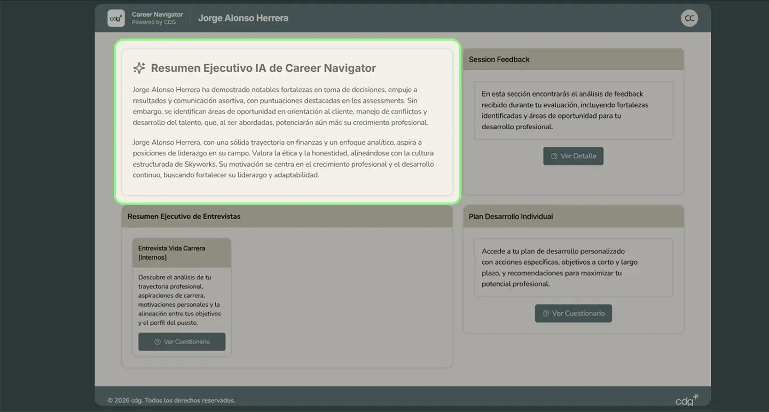Click the name Jorge Alonso Herrera in header

(243, 18)
